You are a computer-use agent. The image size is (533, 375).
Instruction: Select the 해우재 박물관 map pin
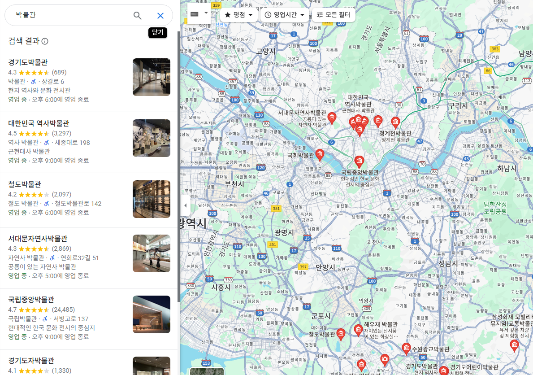click(x=358, y=330)
